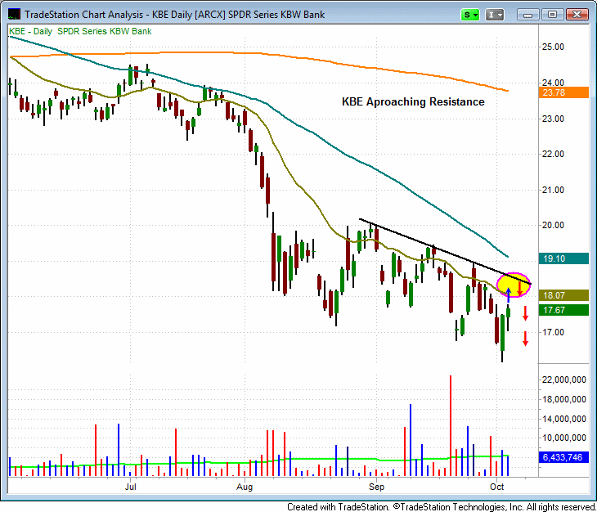Select the 'KBE Aproaching Resistance' text annotation
This screenshot has width=597, height=512.
413,101
